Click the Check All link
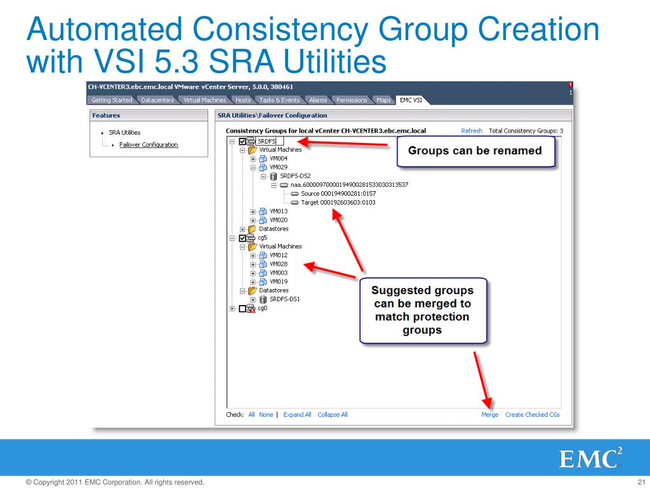650x488 pixels. click(251, 414)
